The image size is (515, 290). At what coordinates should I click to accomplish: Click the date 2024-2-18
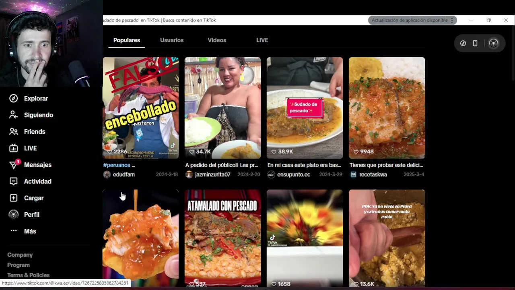(x=167, y=174)
